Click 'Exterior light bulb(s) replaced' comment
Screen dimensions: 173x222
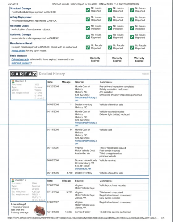pyautogui.click(x=114, y=114)
